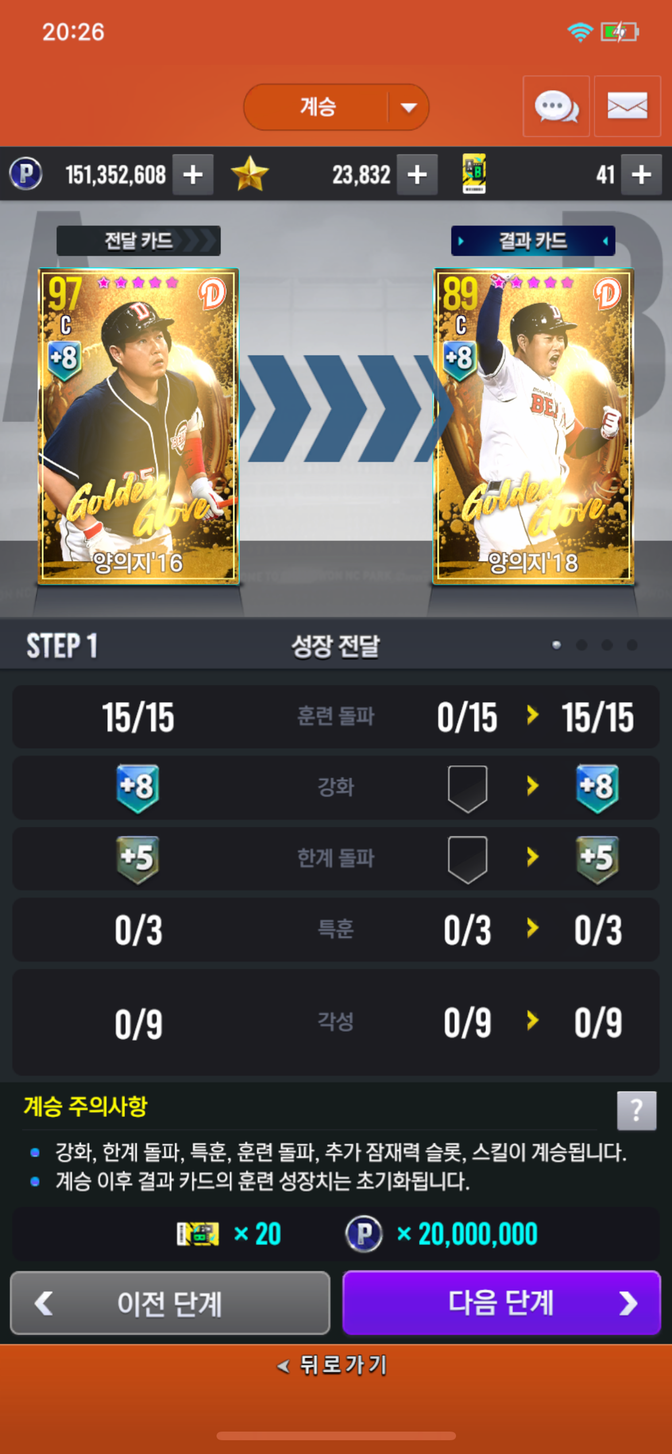Go to the second step page dot
Viewport: 672px width, 1454px height.
click(581, 645)
